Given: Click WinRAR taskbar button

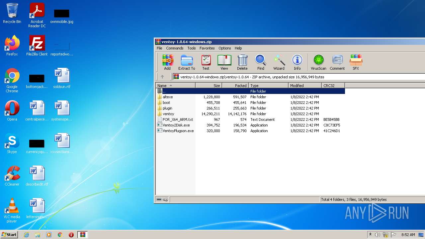Looking at the screenshot, I should pyautogui.click(x=82, y=235).
